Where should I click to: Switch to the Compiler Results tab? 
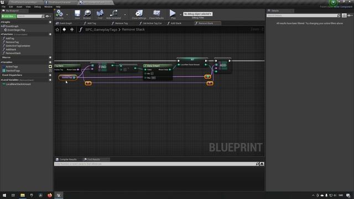[x=68, y=160]
